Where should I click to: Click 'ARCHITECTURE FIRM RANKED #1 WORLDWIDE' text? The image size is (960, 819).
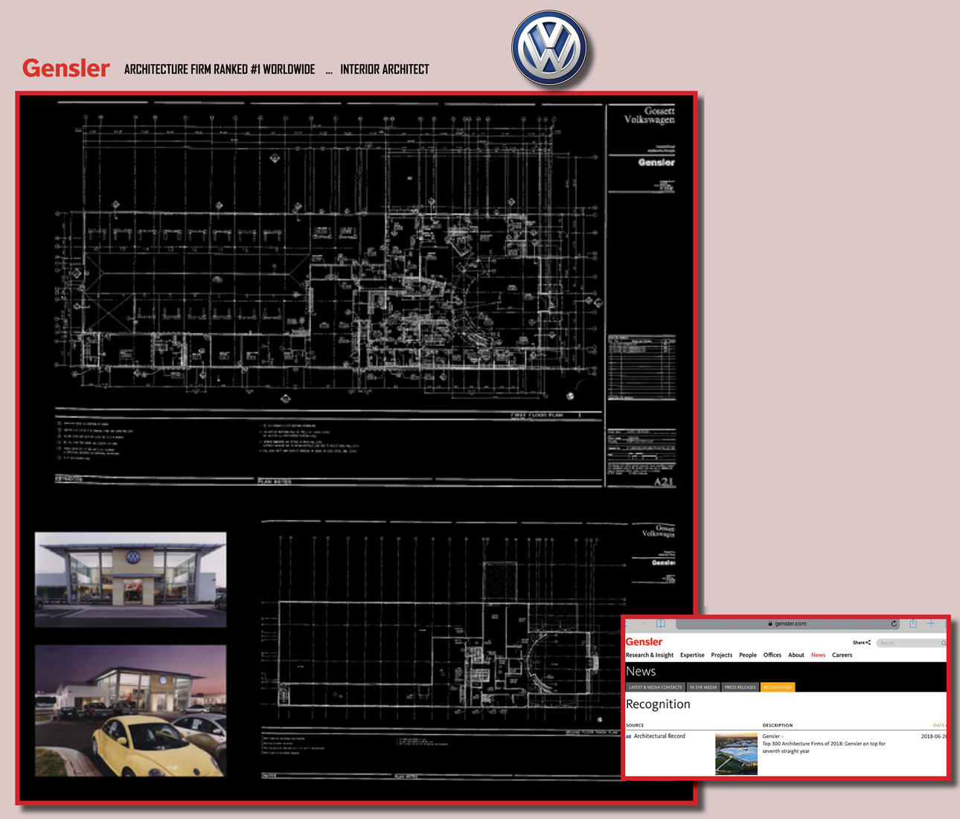pyautogui.click(x=220, y=69)
